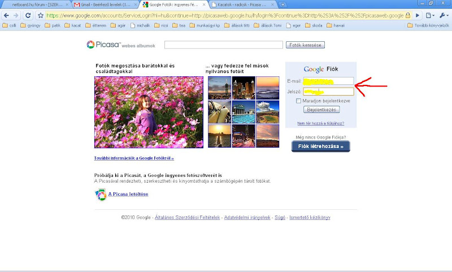This screenshot has height=272, width=452.
Task: Open the Általános Szerződési Feltételek link
Action: (188, 218)
